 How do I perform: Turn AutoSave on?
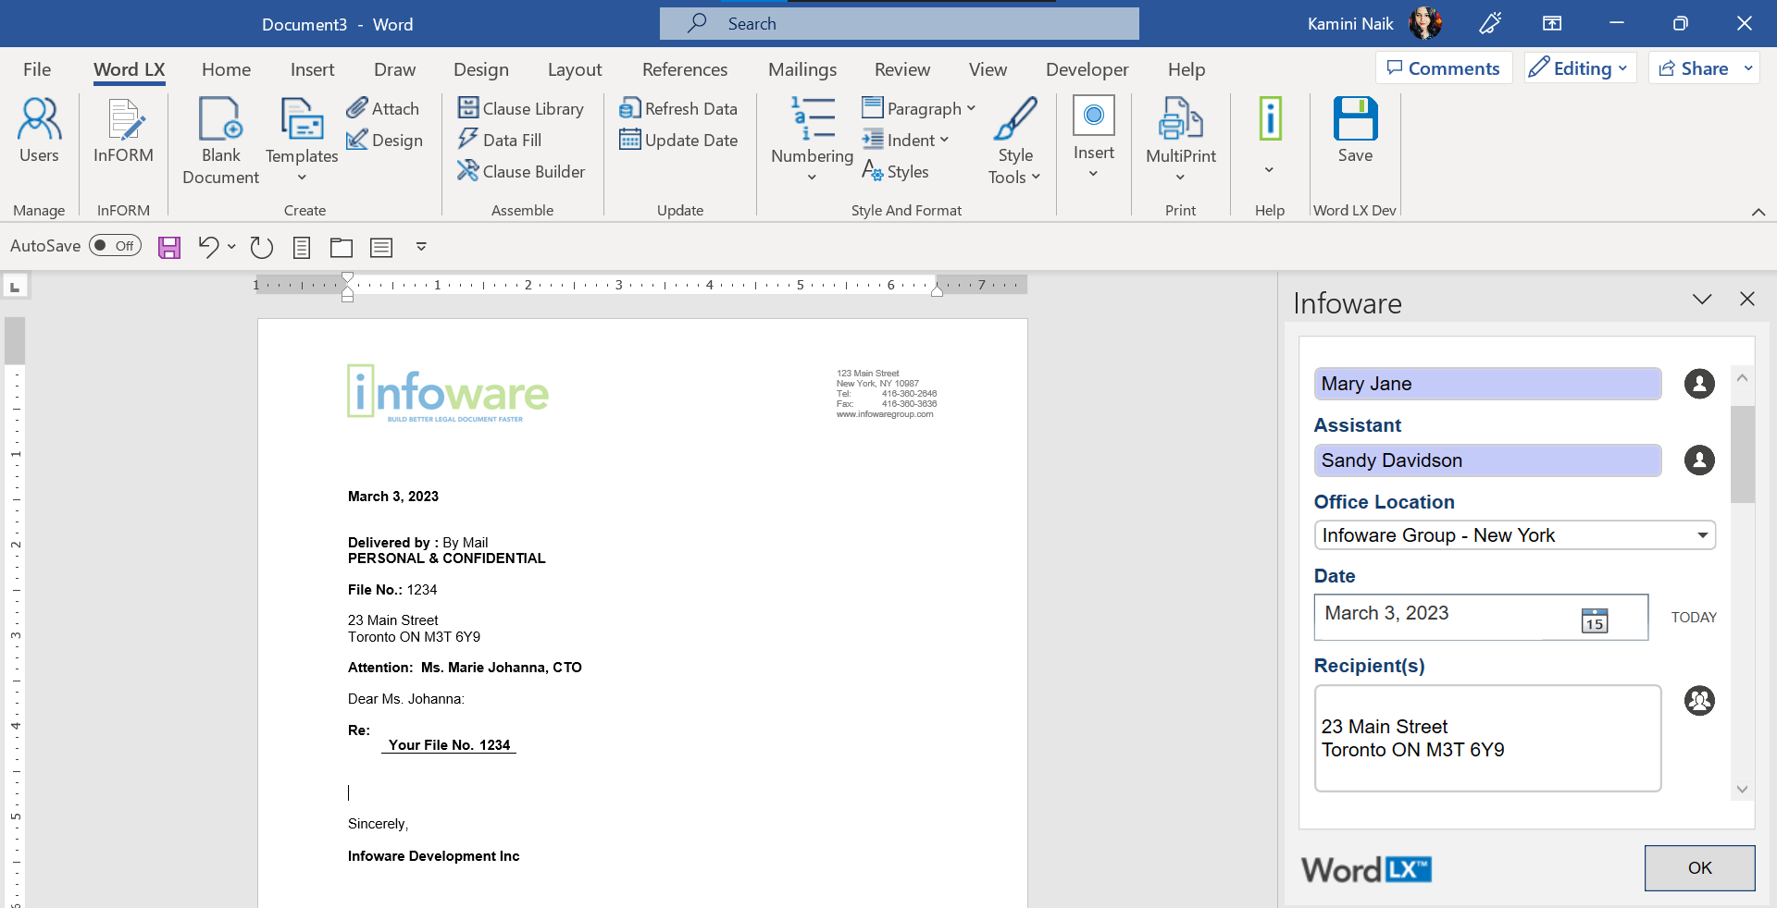coord(115,246)
